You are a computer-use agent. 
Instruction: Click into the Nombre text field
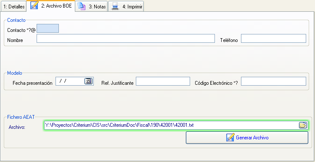126,39
